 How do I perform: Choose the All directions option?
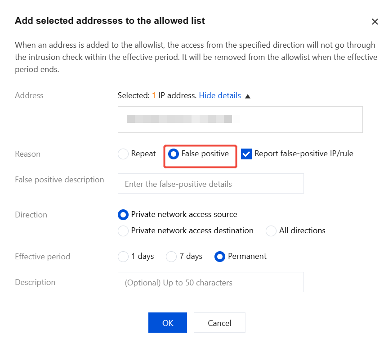pyautogui.click(x=271, y=231)
